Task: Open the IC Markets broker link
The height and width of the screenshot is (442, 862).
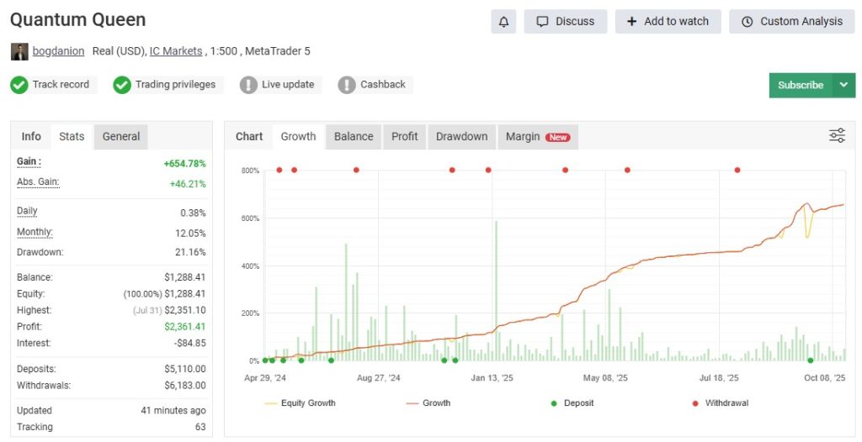Action: point(176,51)
